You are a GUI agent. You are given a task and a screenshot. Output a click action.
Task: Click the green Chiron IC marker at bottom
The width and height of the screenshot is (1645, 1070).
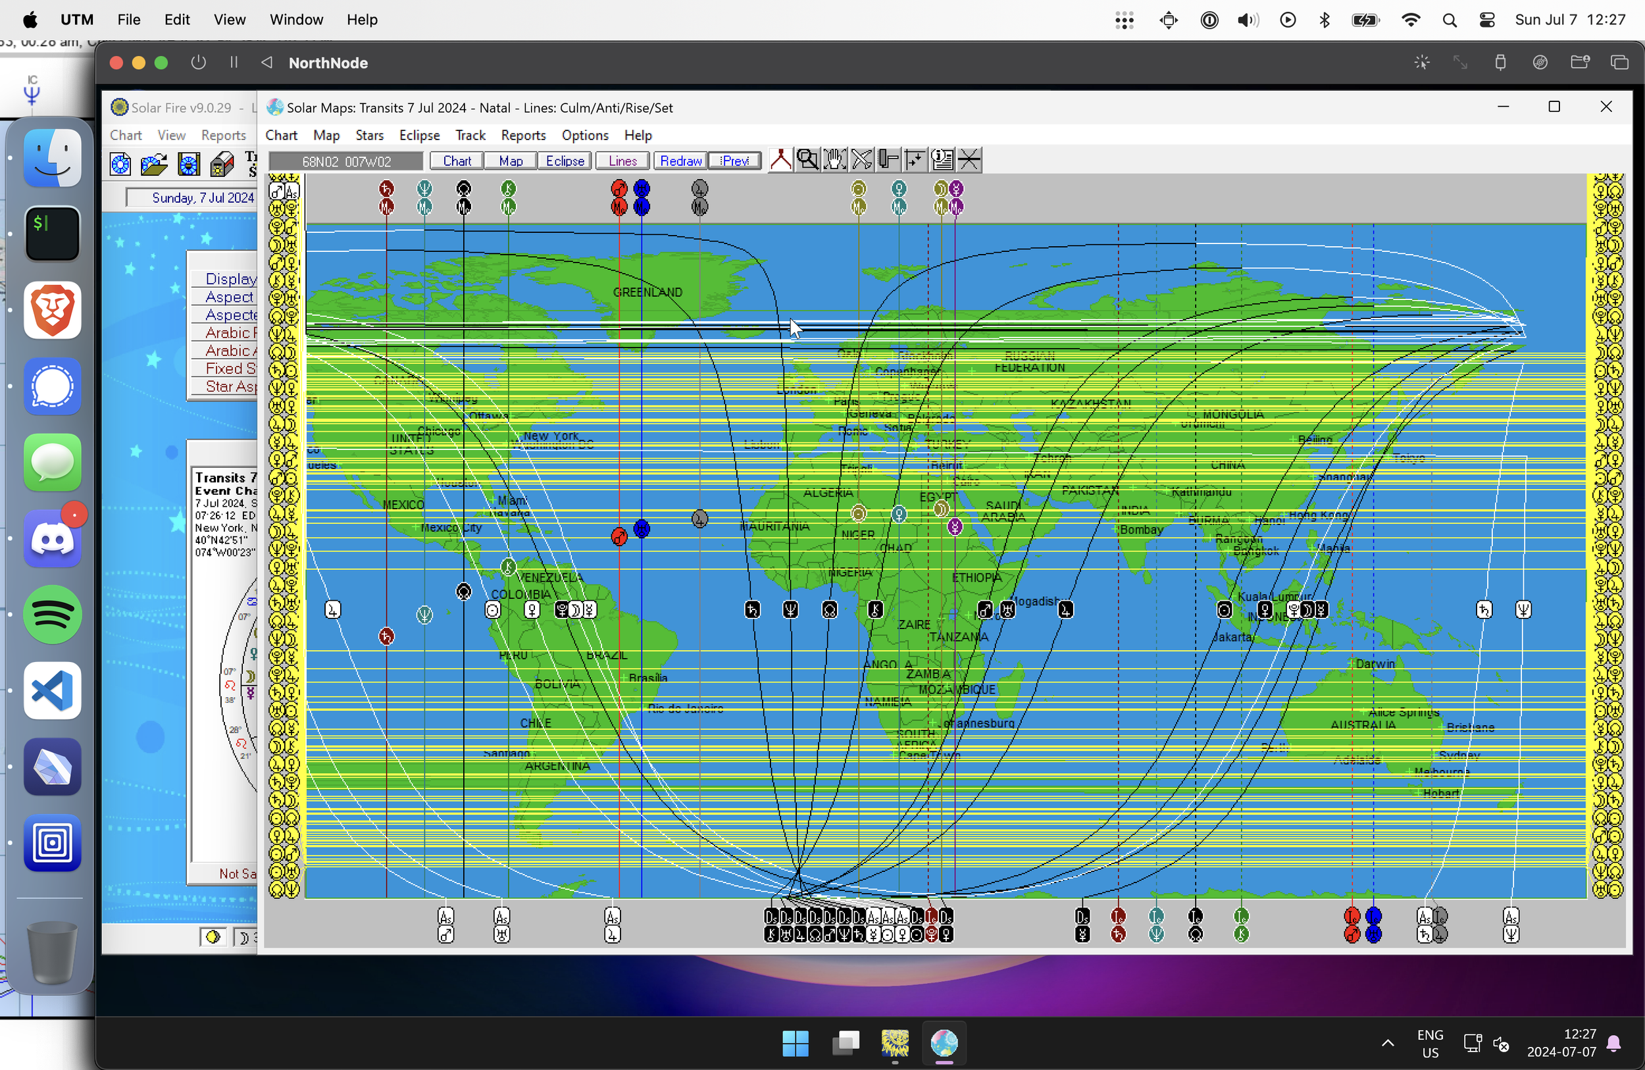(x=1242, y=925)
